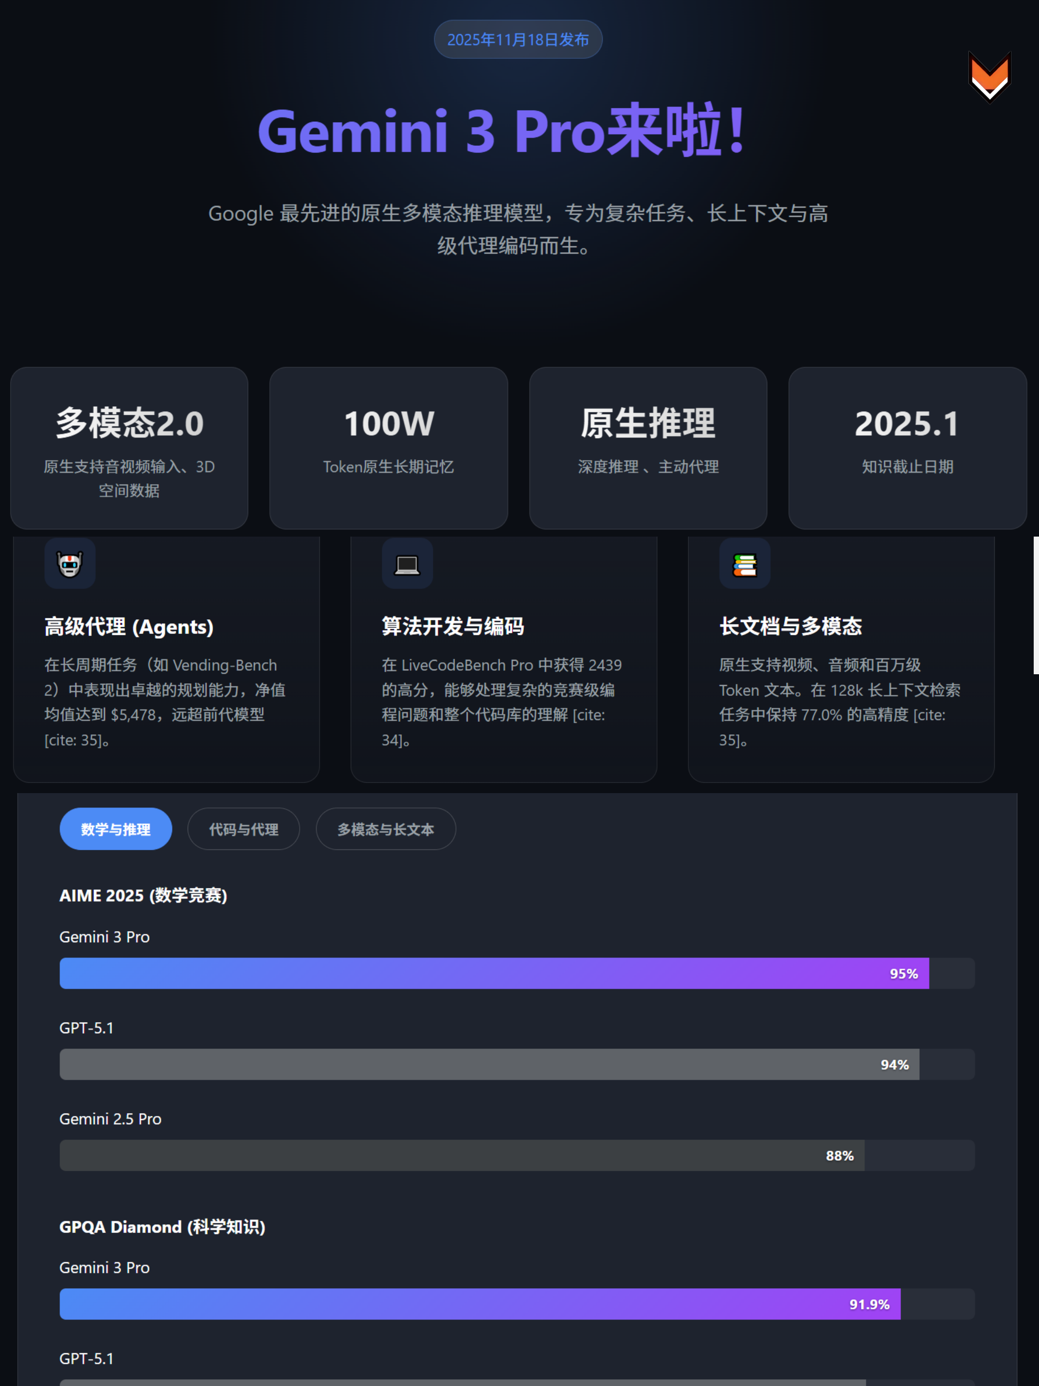Click the 算法开发与编码 card heading
1039x1386 pixels.
(x=453, y=626)
